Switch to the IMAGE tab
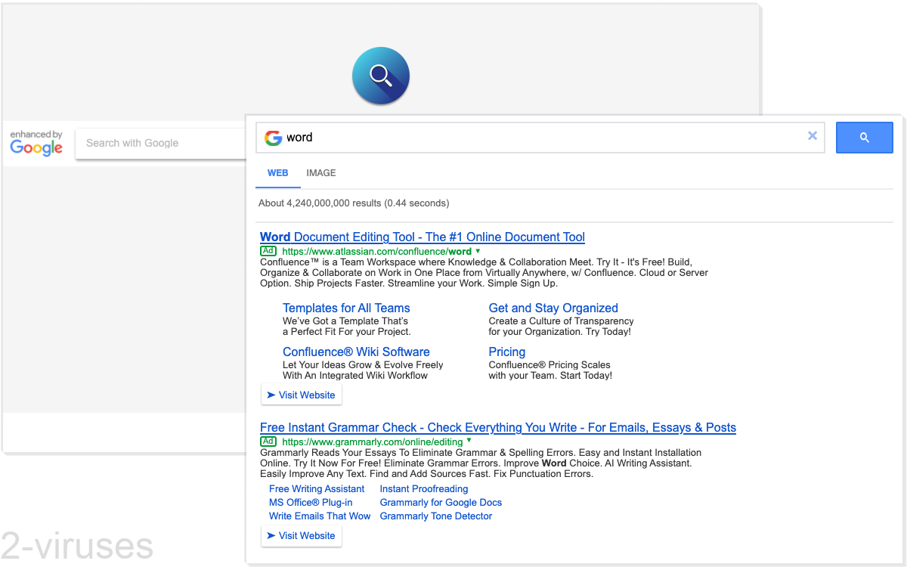The width and height of the screenshot is (907, 567). coord(320,173)
